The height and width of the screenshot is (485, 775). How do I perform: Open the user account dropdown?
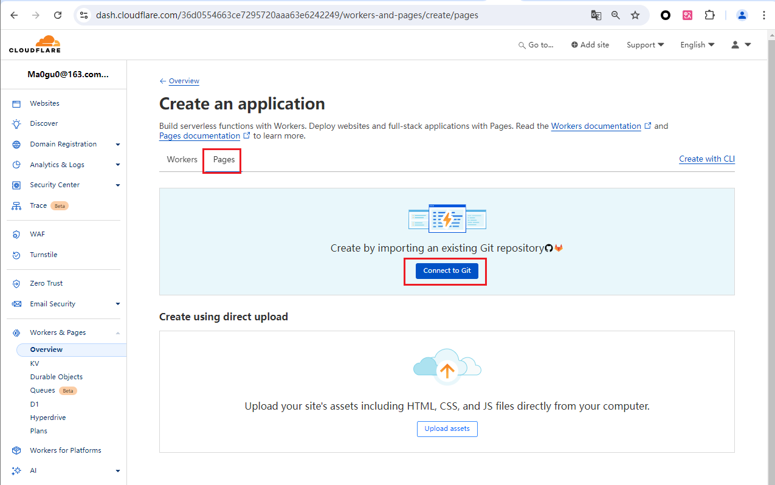pyautogui.click(x=741, y=45)
